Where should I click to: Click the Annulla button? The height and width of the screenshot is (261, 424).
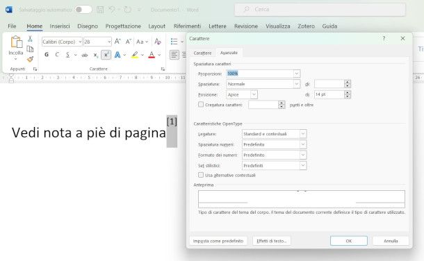point(391,241)
